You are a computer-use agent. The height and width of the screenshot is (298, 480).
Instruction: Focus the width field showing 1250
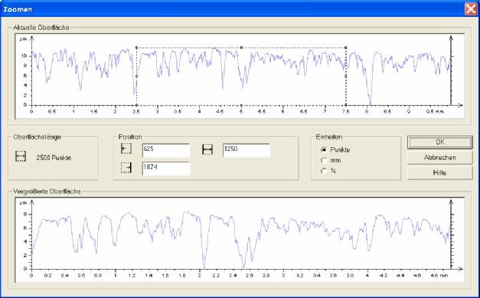(247, 150)
